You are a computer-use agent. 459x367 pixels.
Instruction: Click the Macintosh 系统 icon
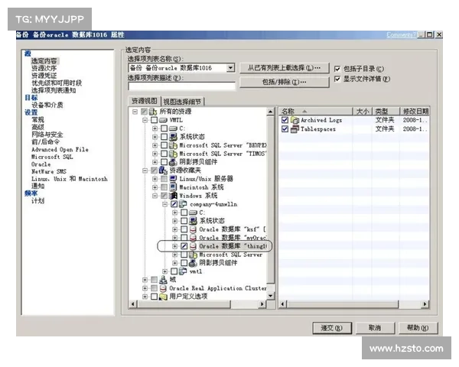tap(173, 187)
